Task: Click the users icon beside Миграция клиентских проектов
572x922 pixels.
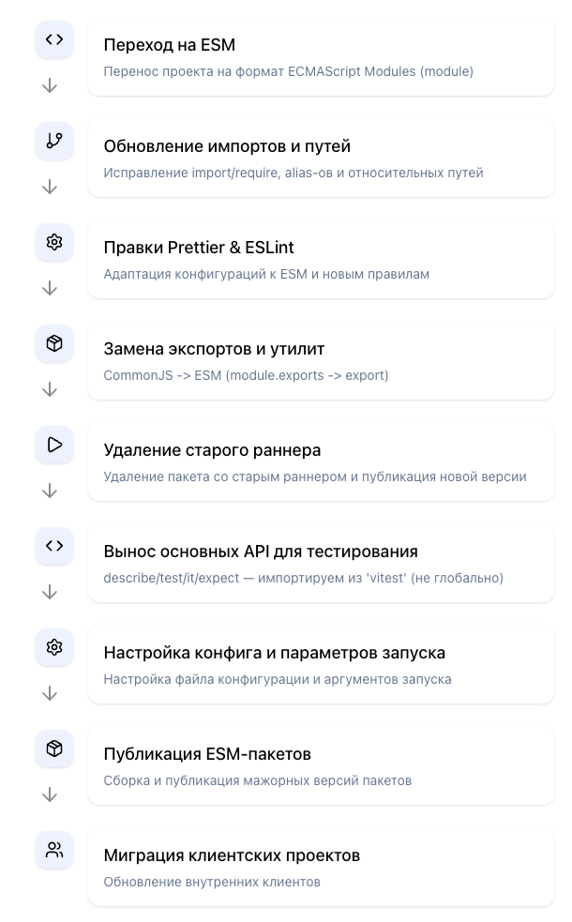Action: [54, 850]
